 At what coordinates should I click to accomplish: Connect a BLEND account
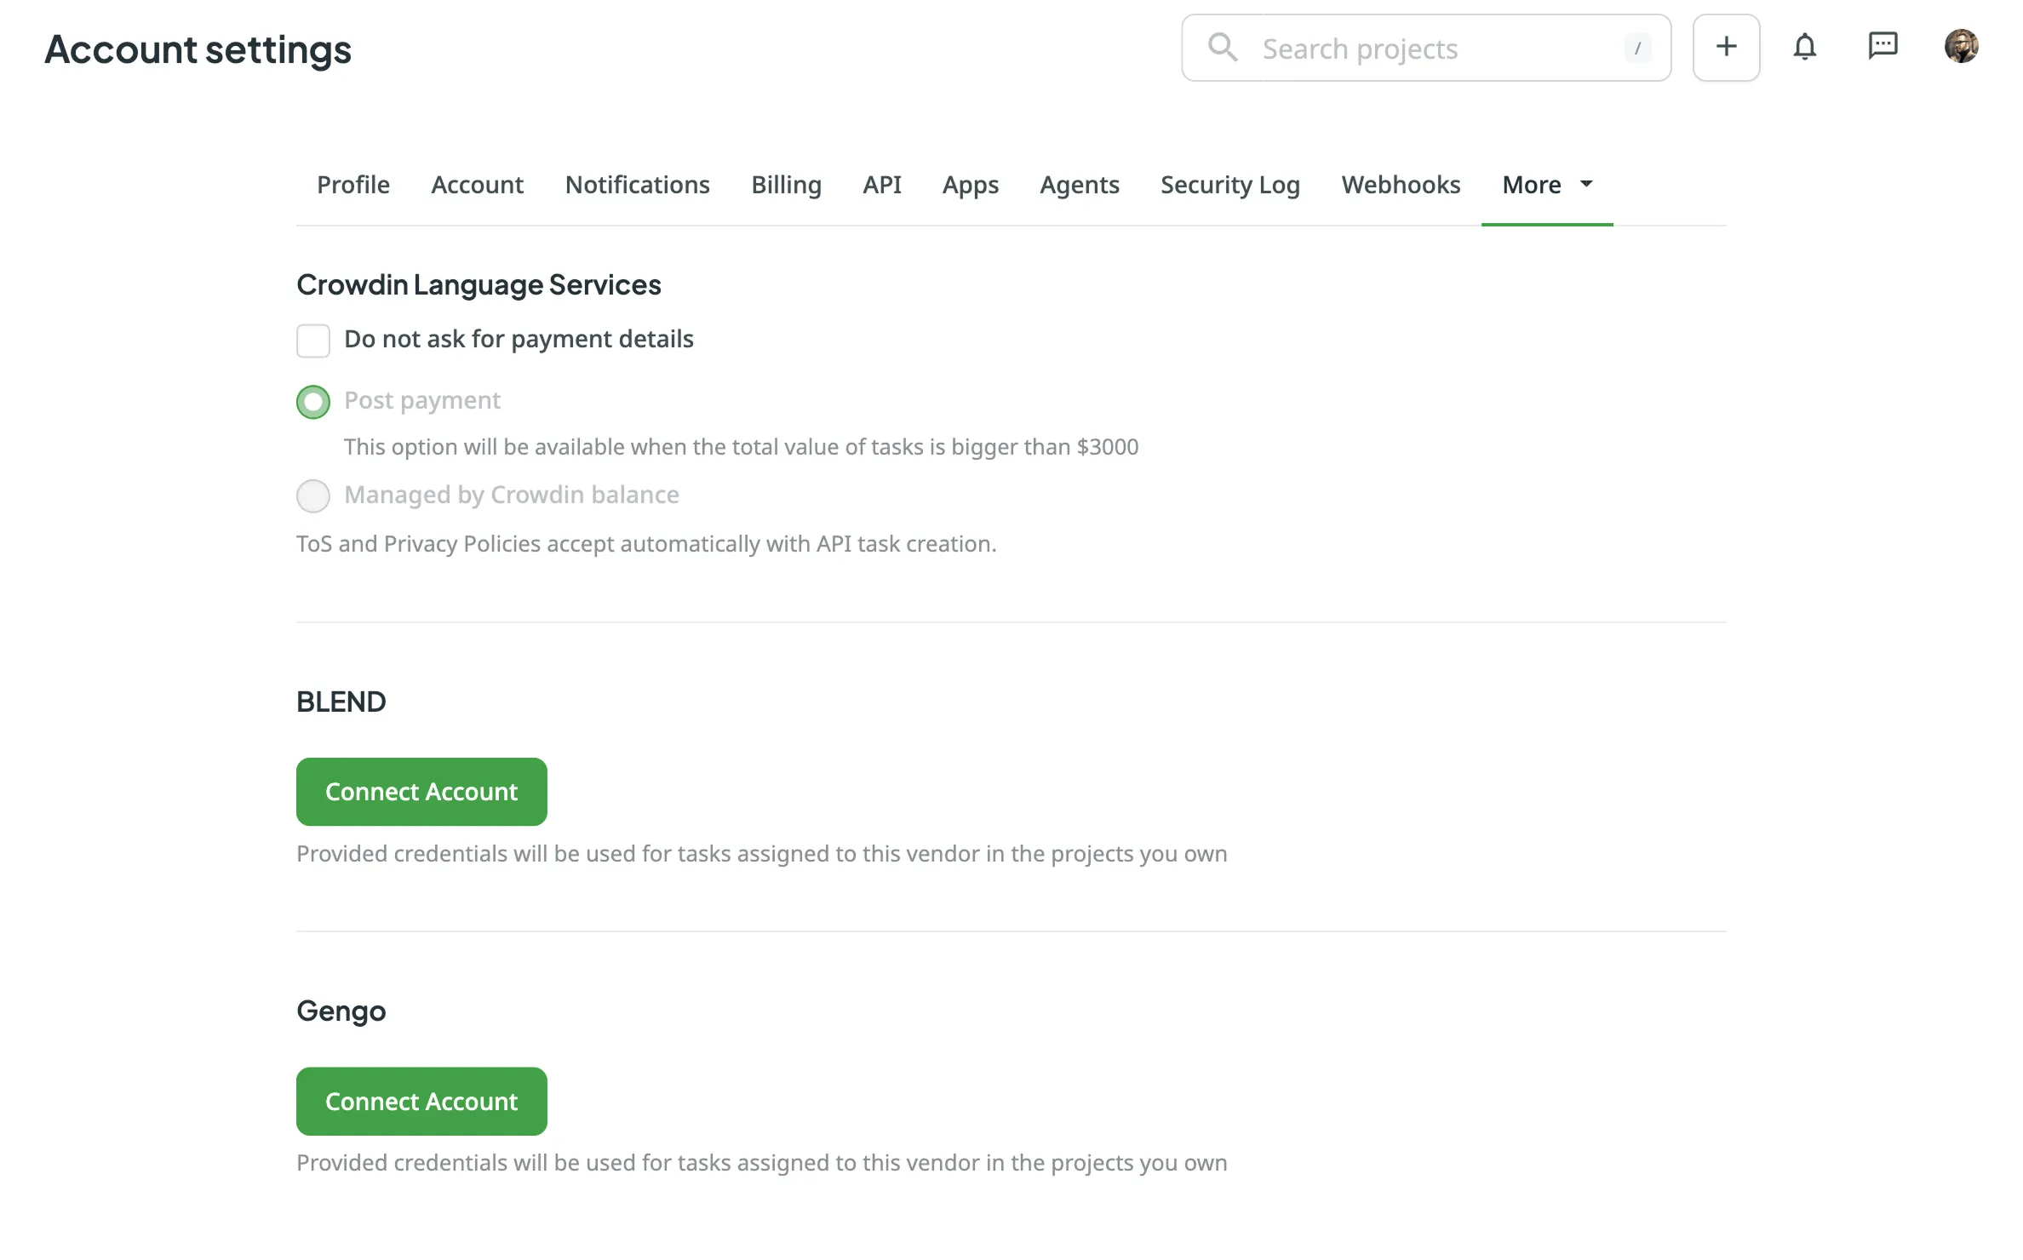pos(421,791)
